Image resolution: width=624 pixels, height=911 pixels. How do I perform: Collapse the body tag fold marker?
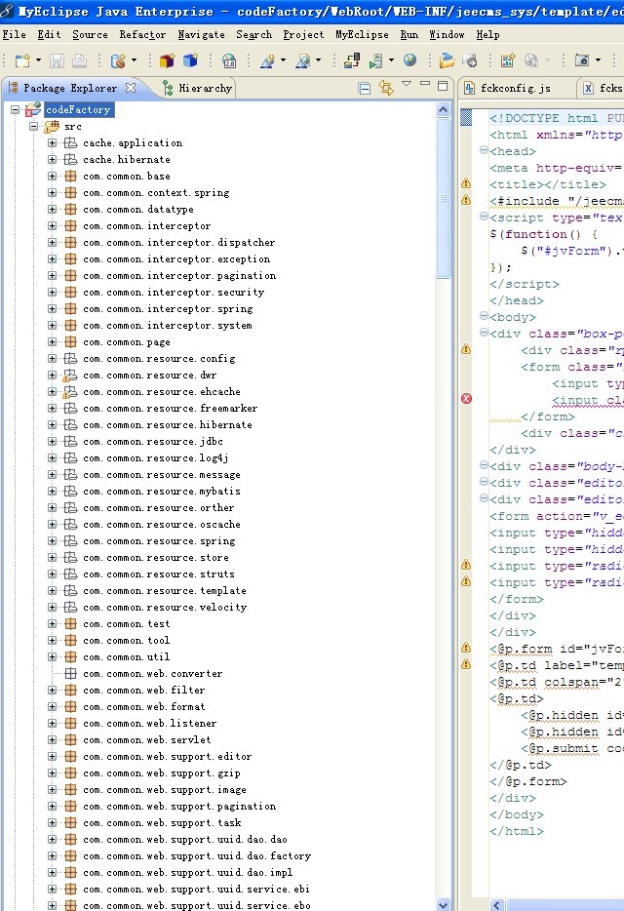pyautogui.click(x=484, y=316)
